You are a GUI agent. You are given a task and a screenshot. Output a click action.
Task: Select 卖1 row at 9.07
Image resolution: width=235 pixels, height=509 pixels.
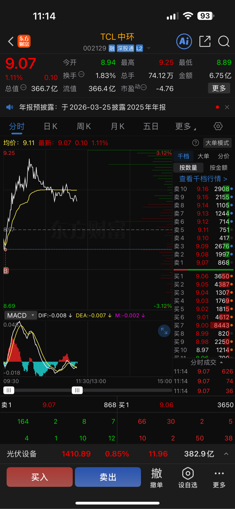[203, 263]
